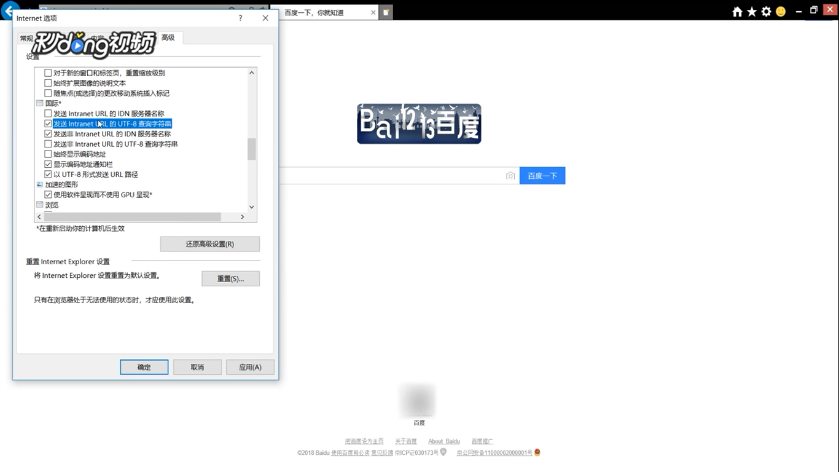This screenshot has height=472, width=839.
Task: Uncheck 显示编码地址通知栏
Action: tap(49, 164)
